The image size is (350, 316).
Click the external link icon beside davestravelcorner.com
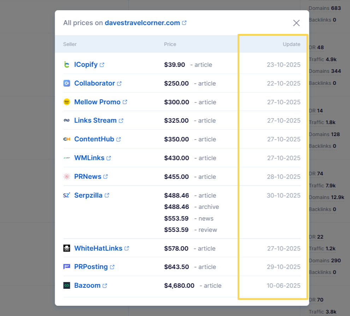click(x=184, y=22)
